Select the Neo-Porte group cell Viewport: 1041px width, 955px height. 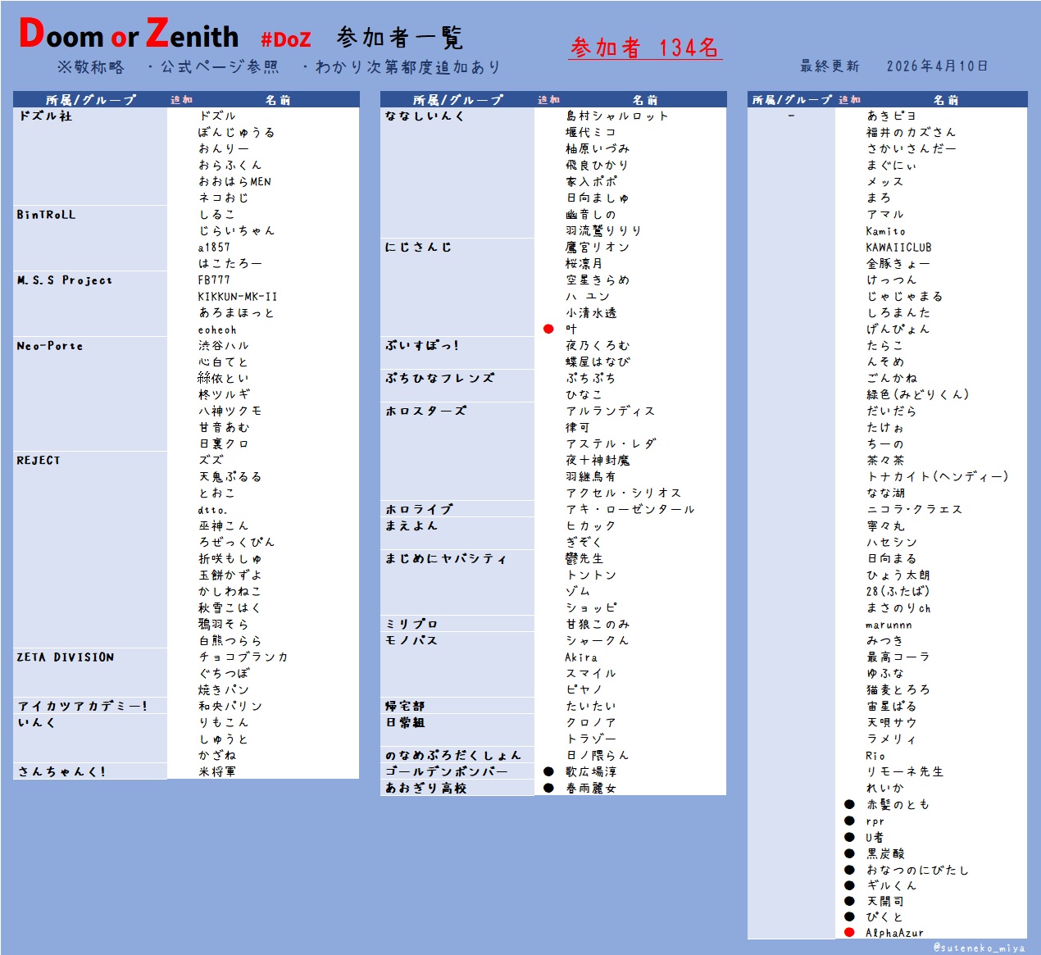click(x=90, y=394)
